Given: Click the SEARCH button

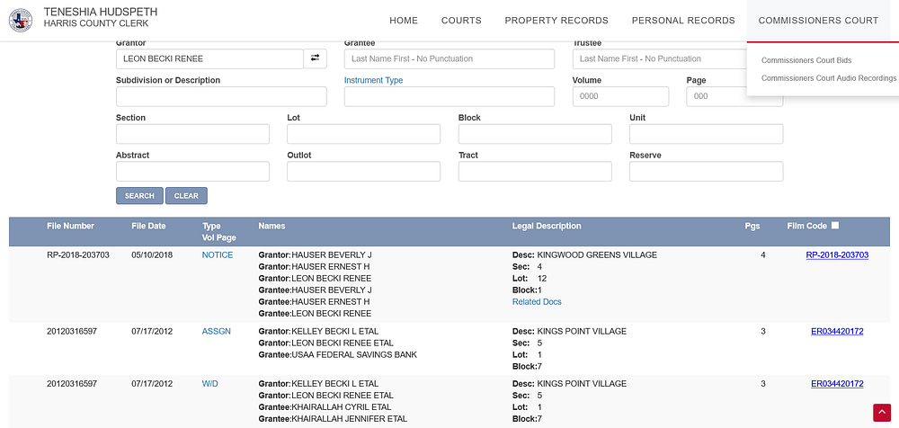Looking at the screenshot, I should coord(139,196).
